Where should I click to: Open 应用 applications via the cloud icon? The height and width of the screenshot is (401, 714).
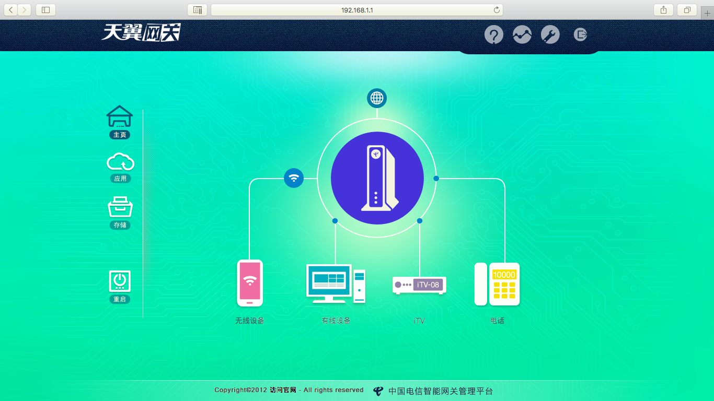click(120, 162)
